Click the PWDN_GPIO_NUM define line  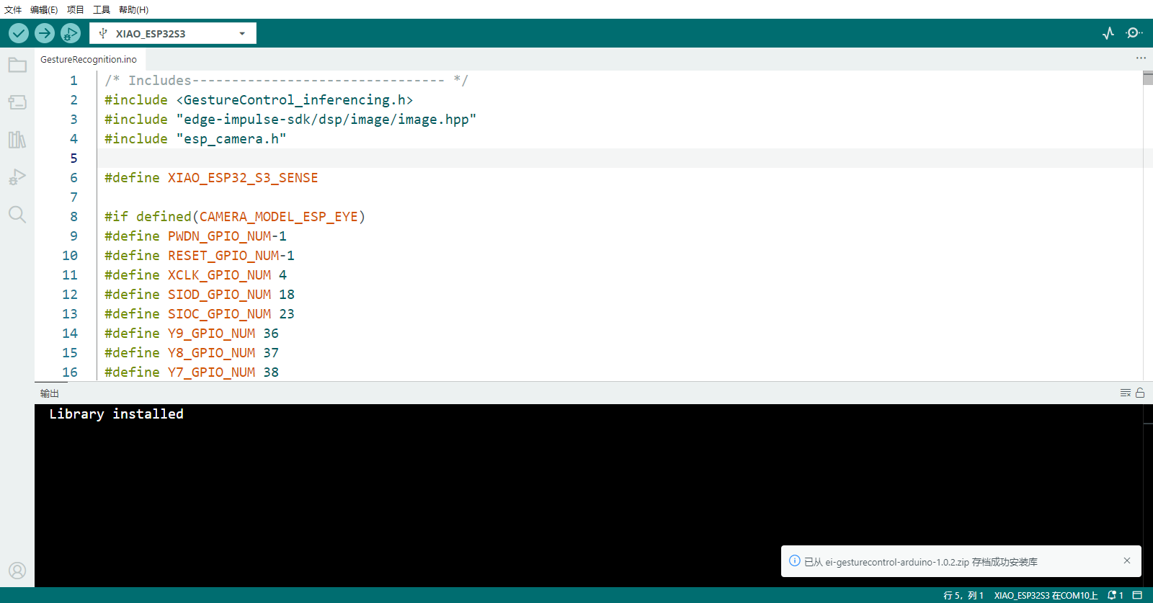(x=195, y=236)
